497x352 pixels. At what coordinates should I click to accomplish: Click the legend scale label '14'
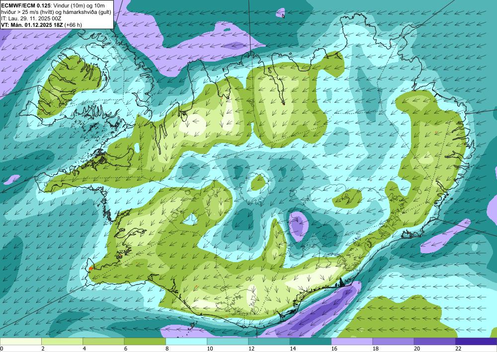coord(293,349)
